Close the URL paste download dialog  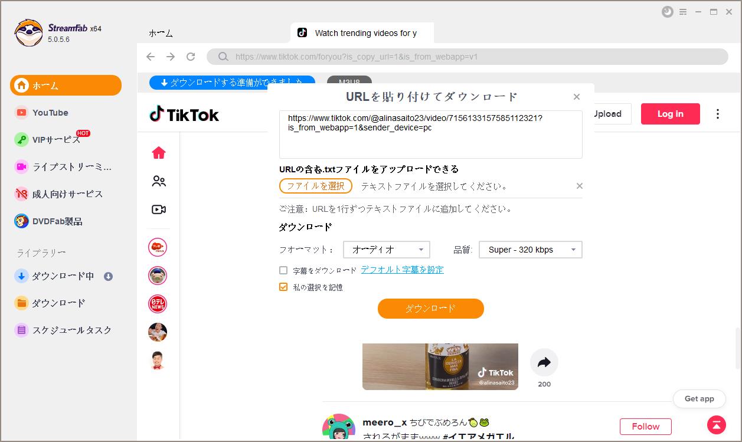577,97
